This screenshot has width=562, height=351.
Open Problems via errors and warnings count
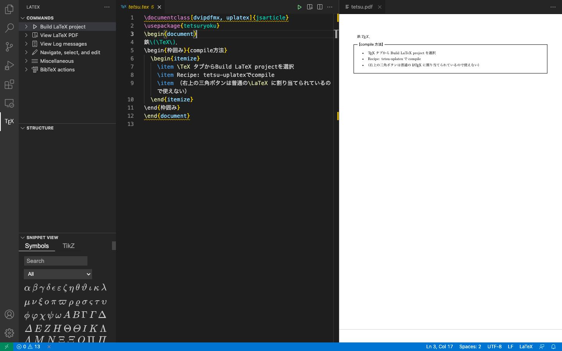[x=28, y=347]
